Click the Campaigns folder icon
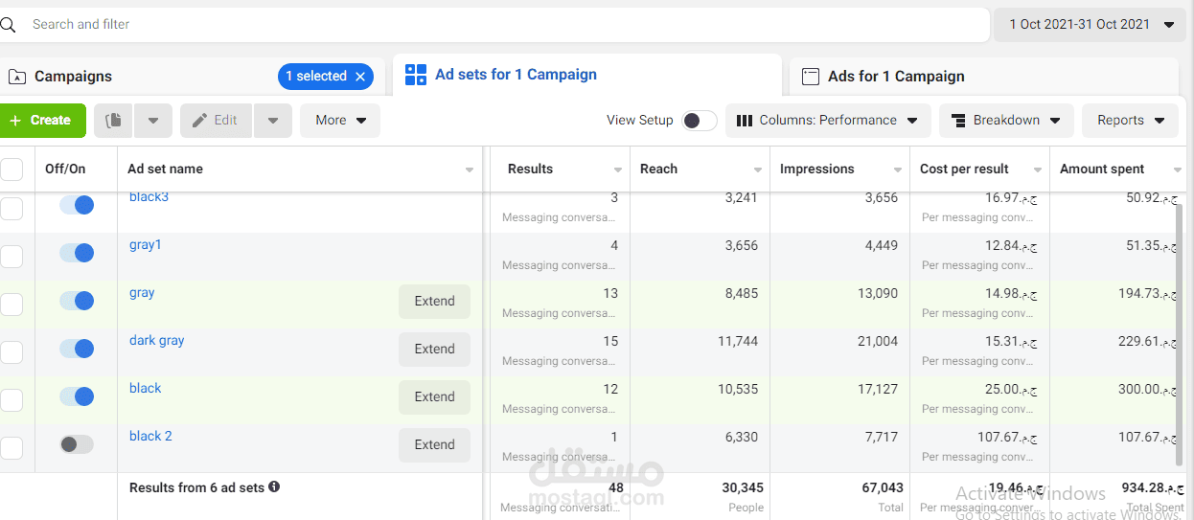The height and width of the screenshot is (520, 1194). (x=16, y=77)
